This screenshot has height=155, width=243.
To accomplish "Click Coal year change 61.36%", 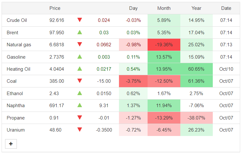I will coord(196,81).
